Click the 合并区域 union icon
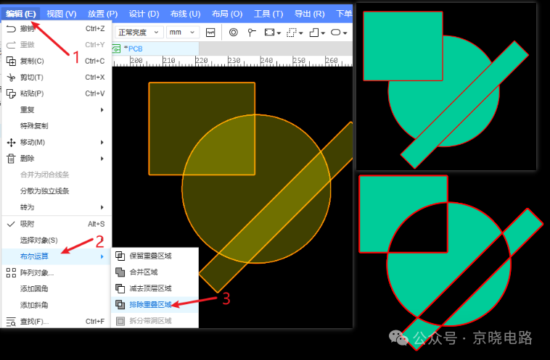The image size is (550, 360). coord(120,272)
